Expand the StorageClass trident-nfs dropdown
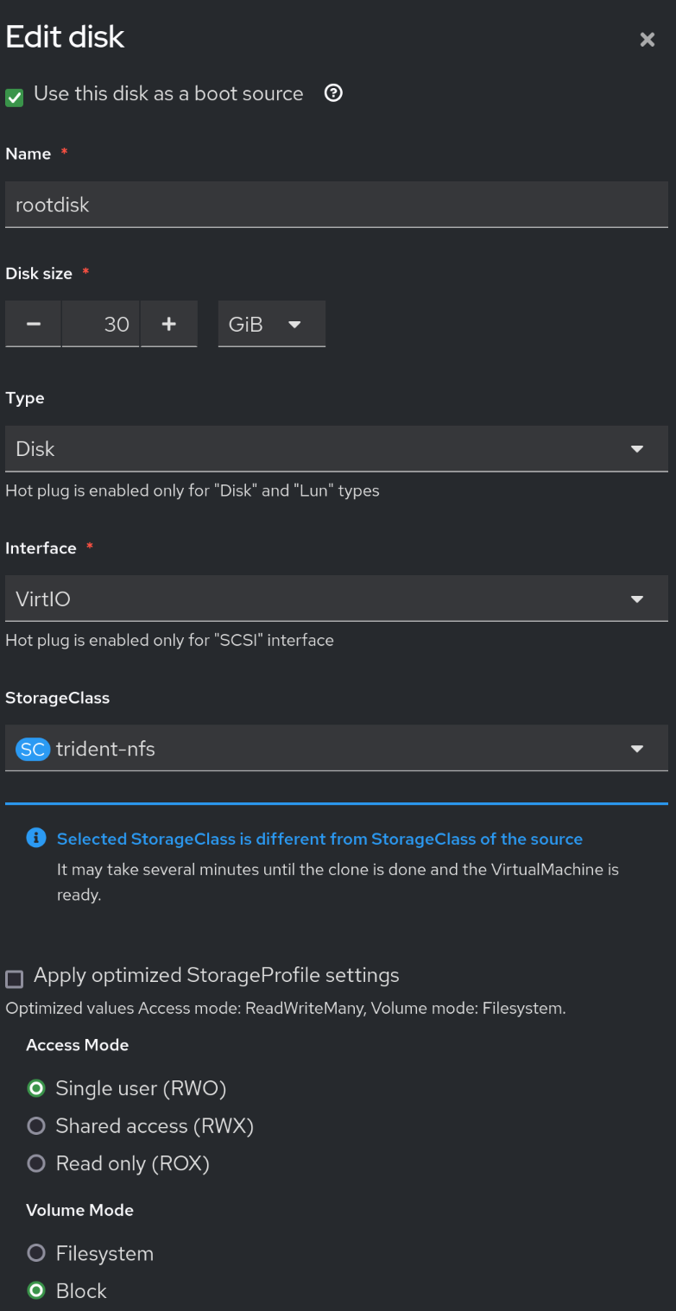 tap(337, 749)
